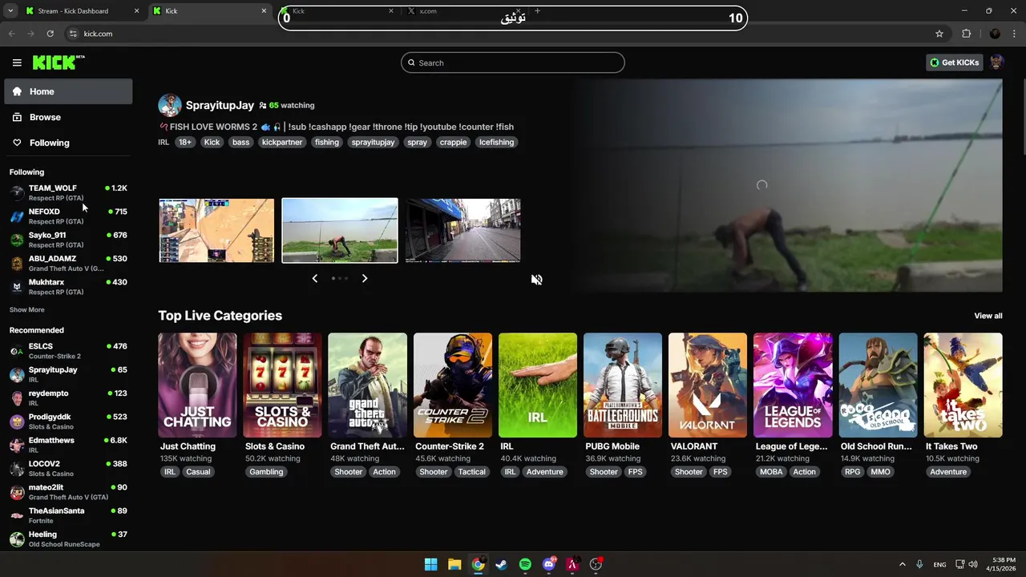The height and width of the screenshot is (577, 1026).
Task: Show hidden system tray icons
Action: [902, 564]
